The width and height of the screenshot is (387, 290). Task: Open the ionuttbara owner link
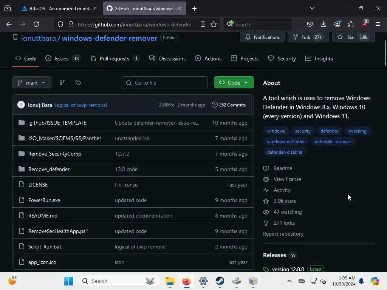click(38, 38)
